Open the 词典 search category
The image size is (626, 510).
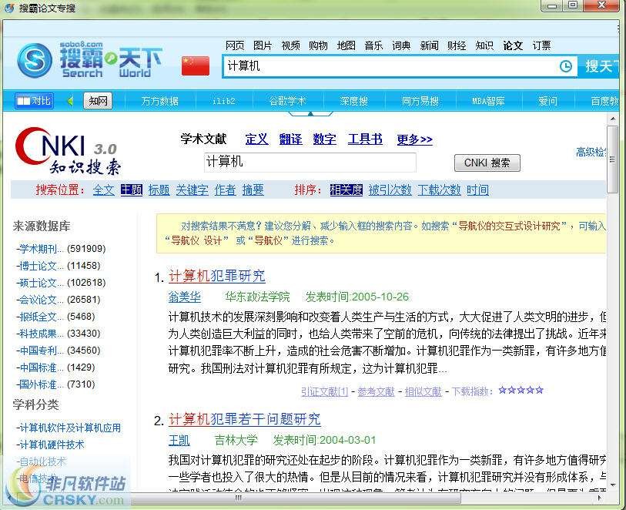click(401, 45)
